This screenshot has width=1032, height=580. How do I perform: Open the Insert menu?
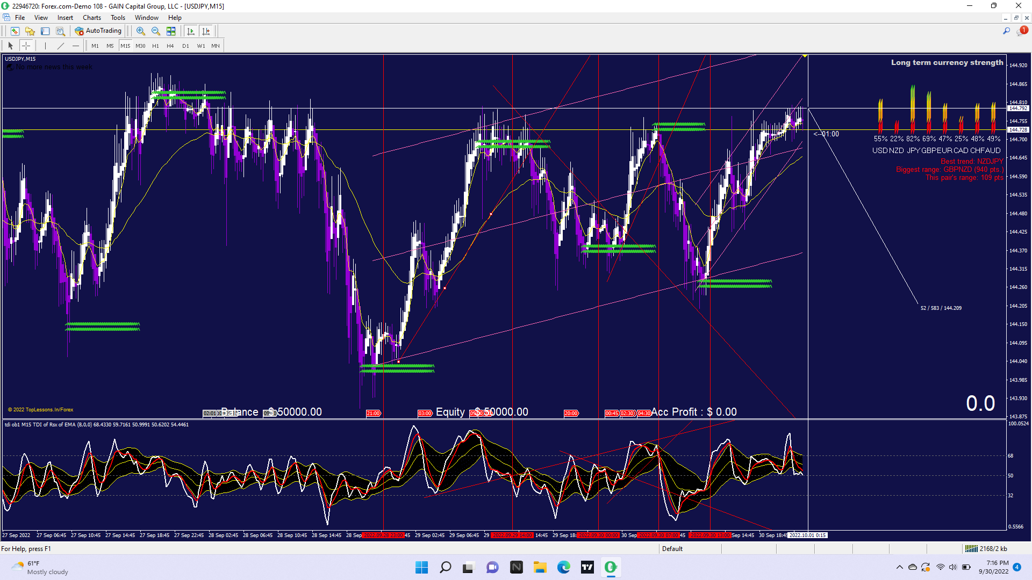click(x=65, y=18)
